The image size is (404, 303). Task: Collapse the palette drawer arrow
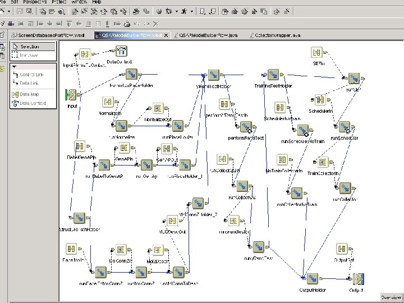15,67
